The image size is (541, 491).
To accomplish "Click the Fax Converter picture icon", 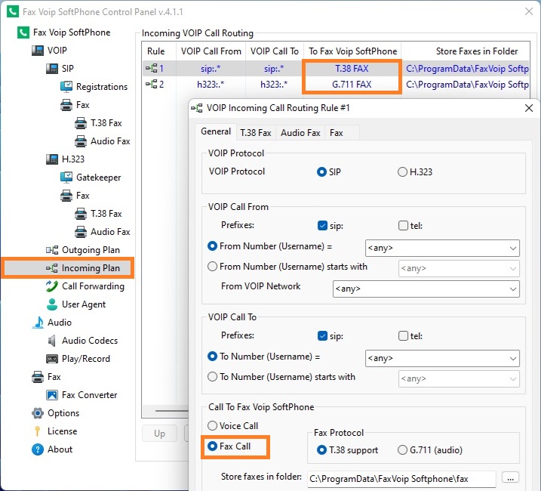I will click(52, 394).
